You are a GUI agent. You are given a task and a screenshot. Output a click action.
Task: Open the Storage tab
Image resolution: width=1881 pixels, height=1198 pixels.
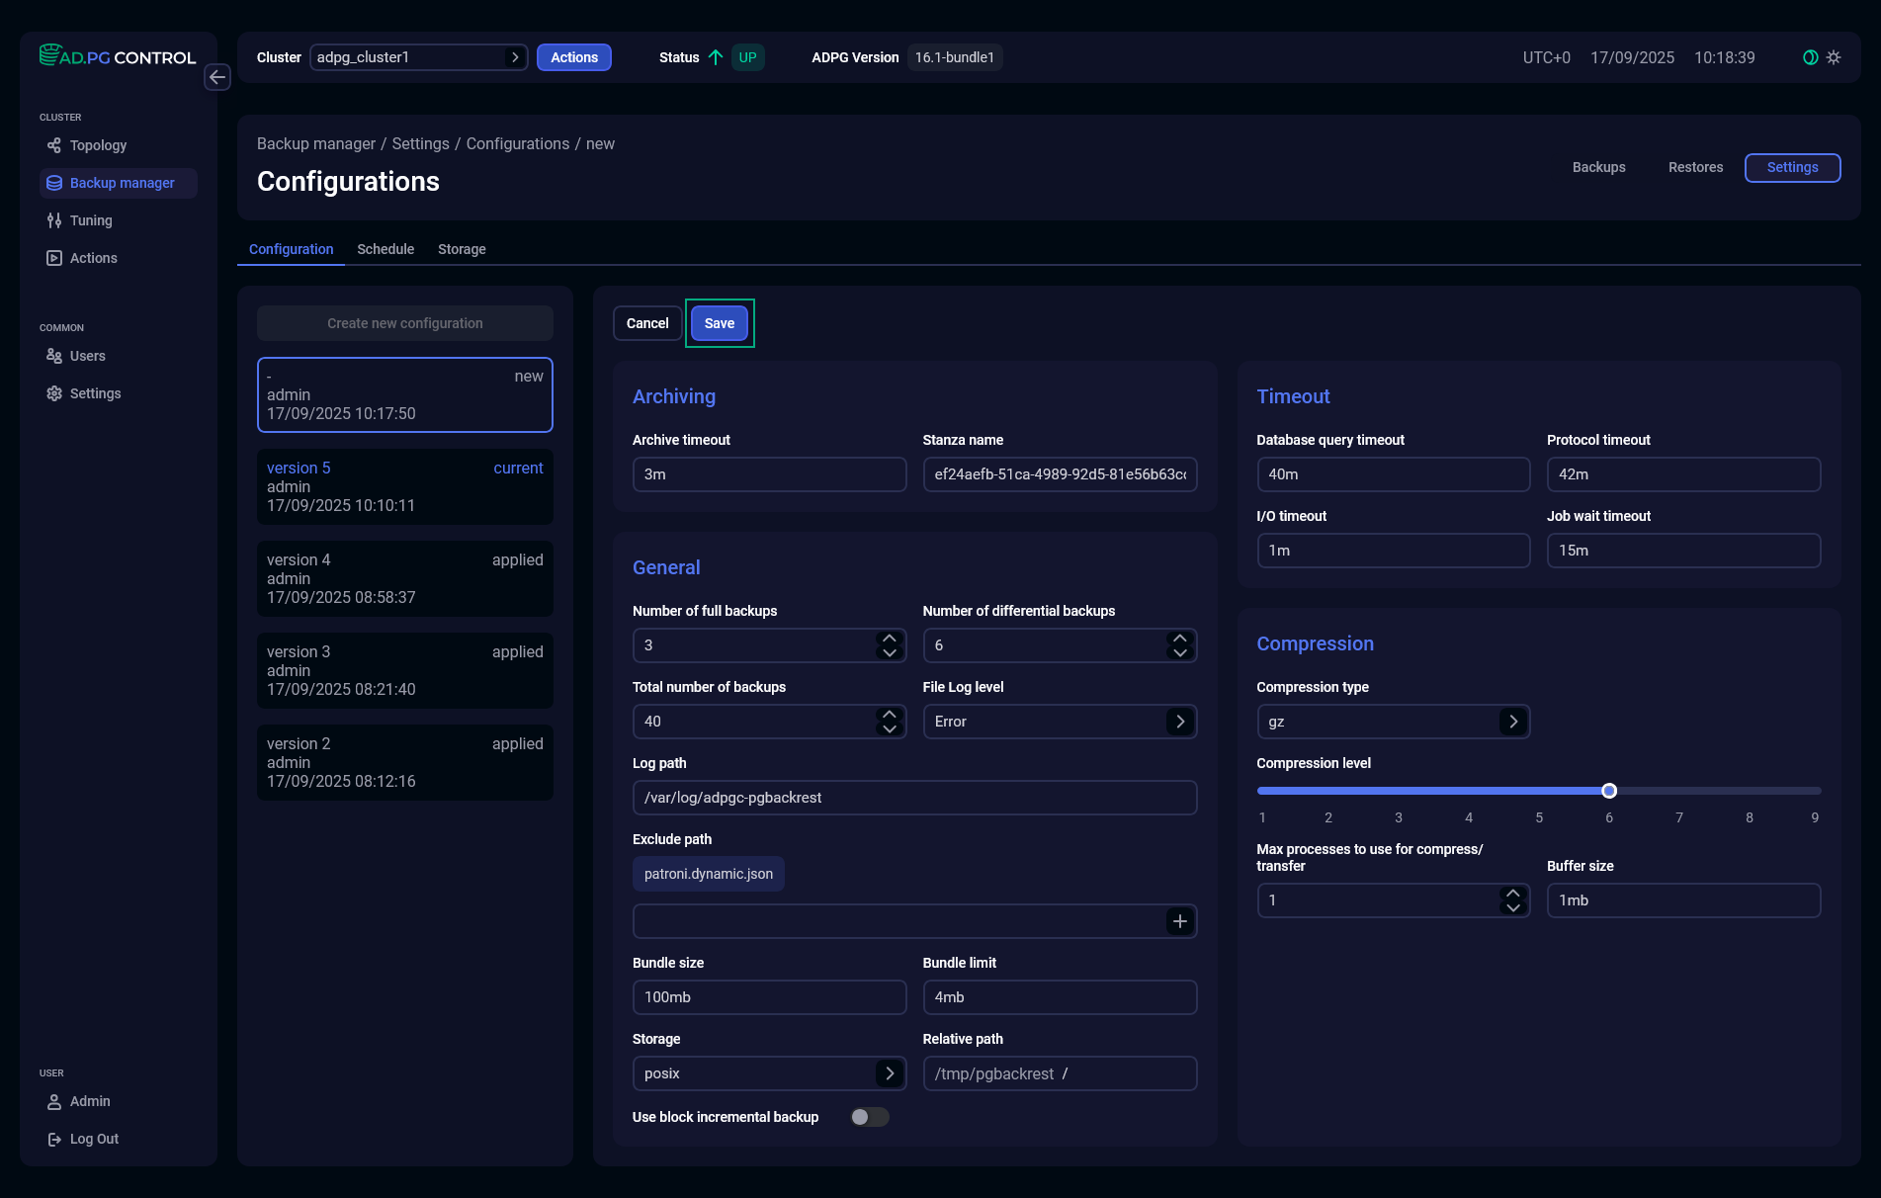pos(462,249)
